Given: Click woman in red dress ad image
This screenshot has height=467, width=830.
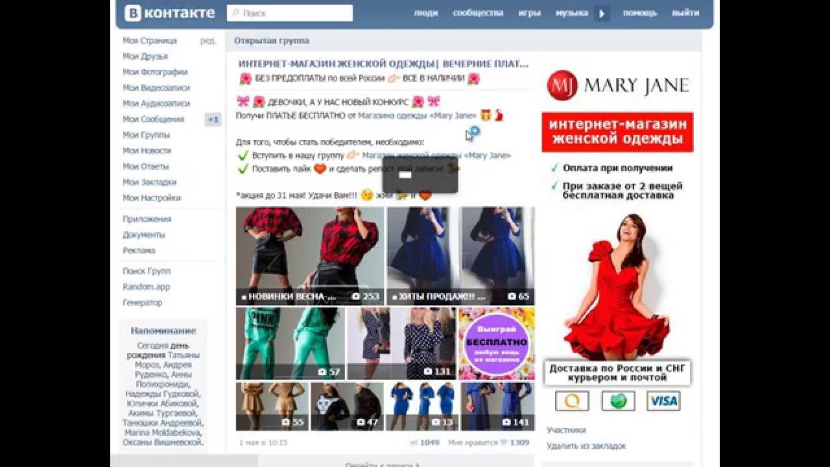Looking at the screenshot, I should click(x=616, y=285).
